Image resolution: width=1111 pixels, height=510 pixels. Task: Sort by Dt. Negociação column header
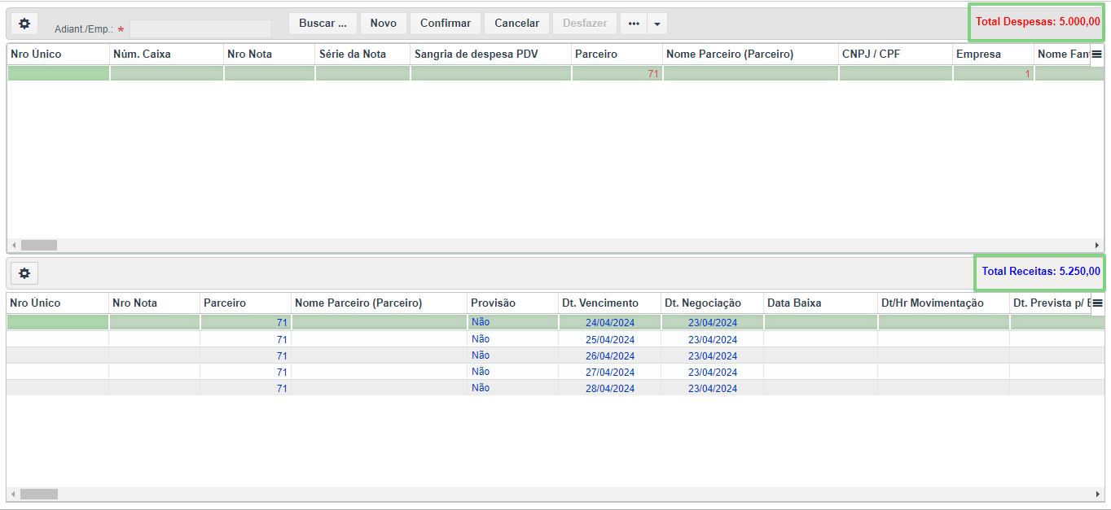[x=712, y=303]
